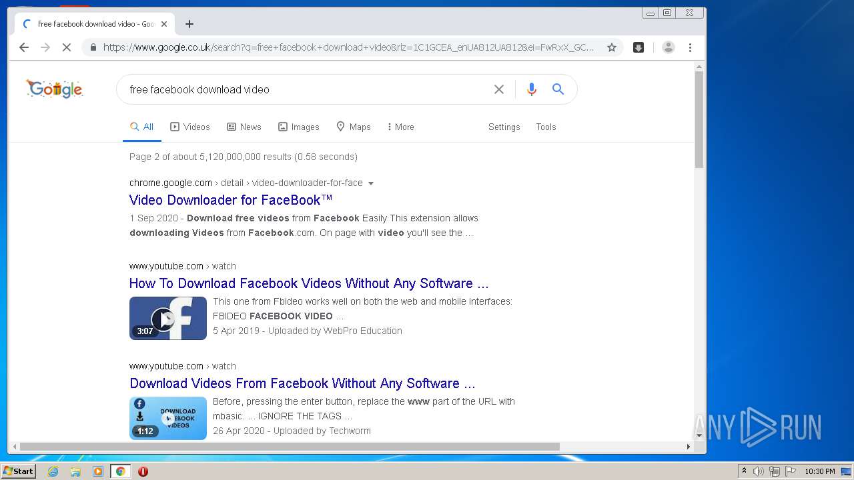Open the Windows Start menu
This screenshot has height=480, width=854.
coord(19,471)
